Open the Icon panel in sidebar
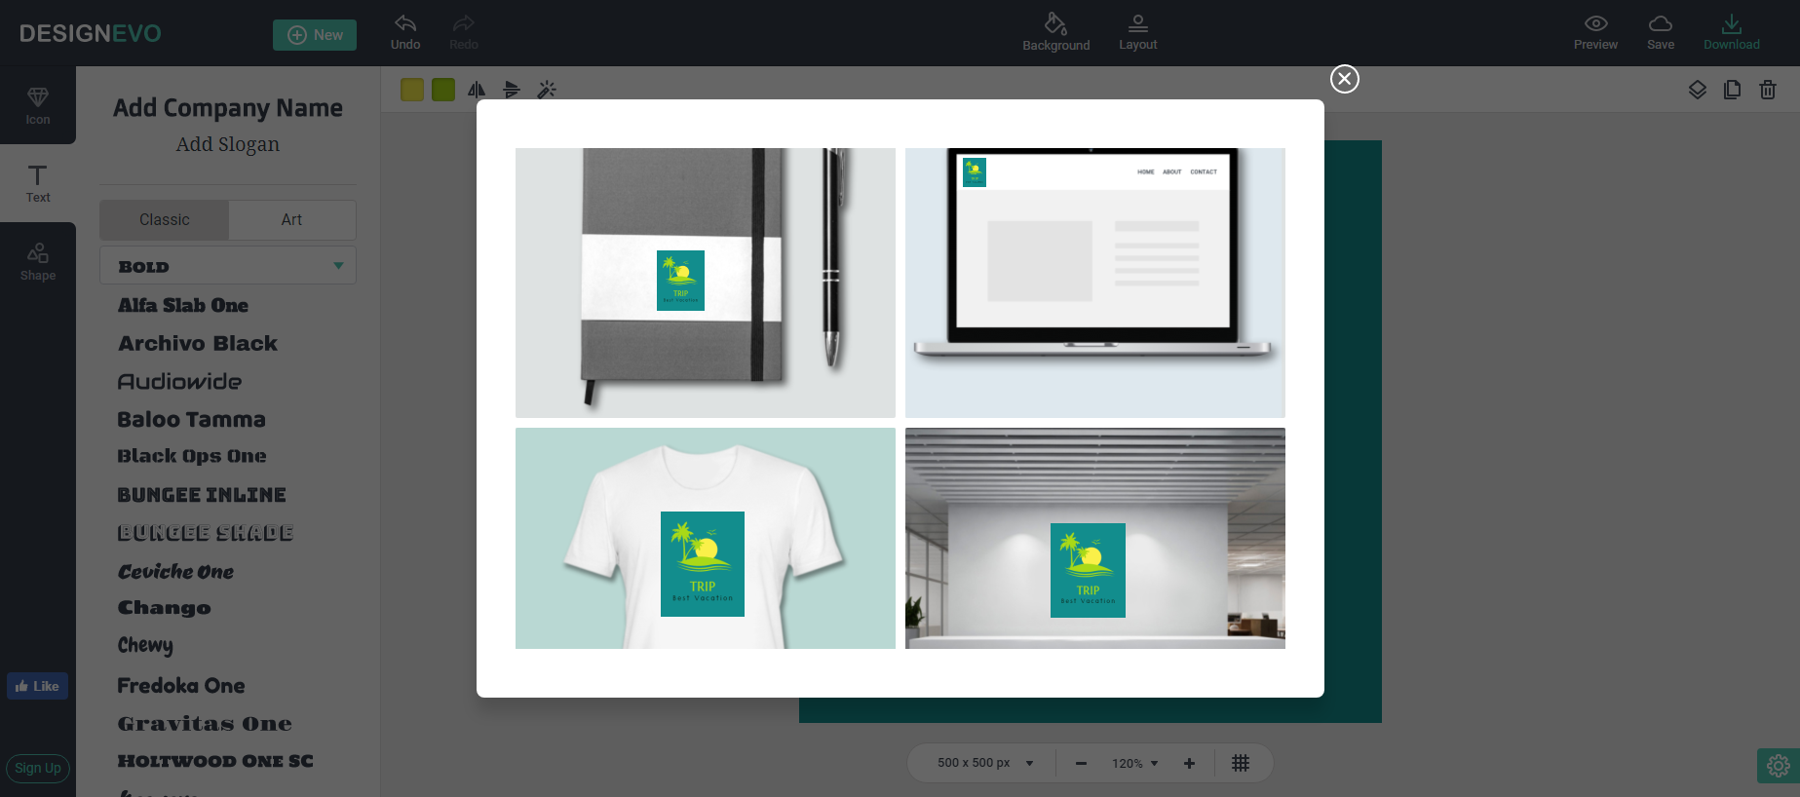The image size is (1800, 797). pos(38,105)
